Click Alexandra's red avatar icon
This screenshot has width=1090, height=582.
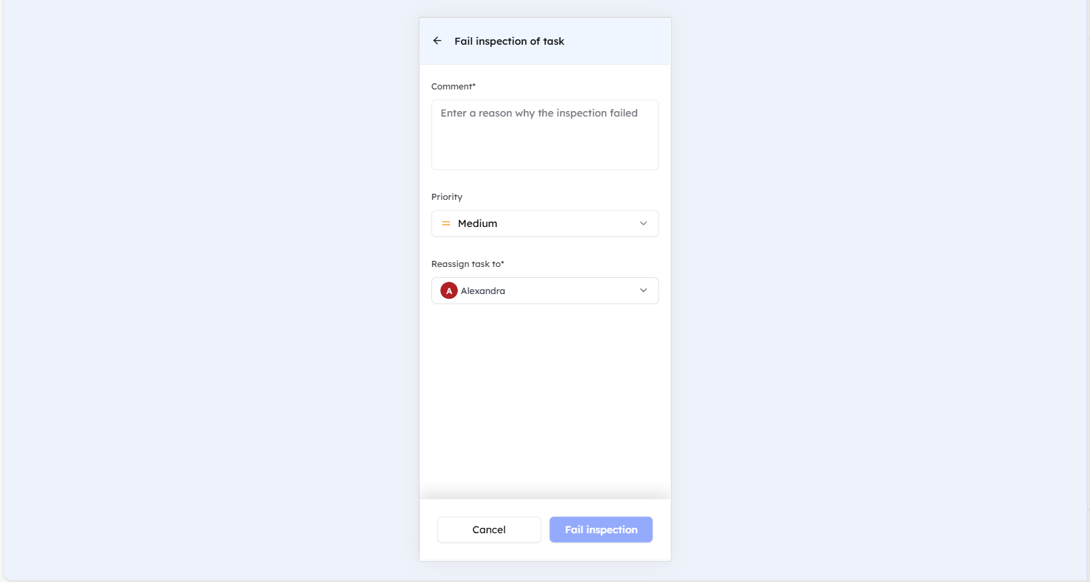(448, 291)
